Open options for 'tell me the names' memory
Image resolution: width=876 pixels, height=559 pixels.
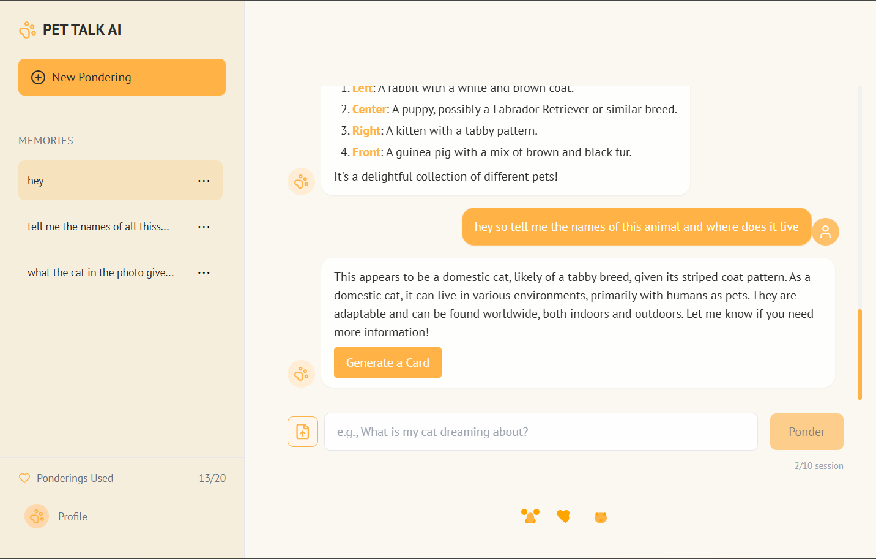pos(204,226)
